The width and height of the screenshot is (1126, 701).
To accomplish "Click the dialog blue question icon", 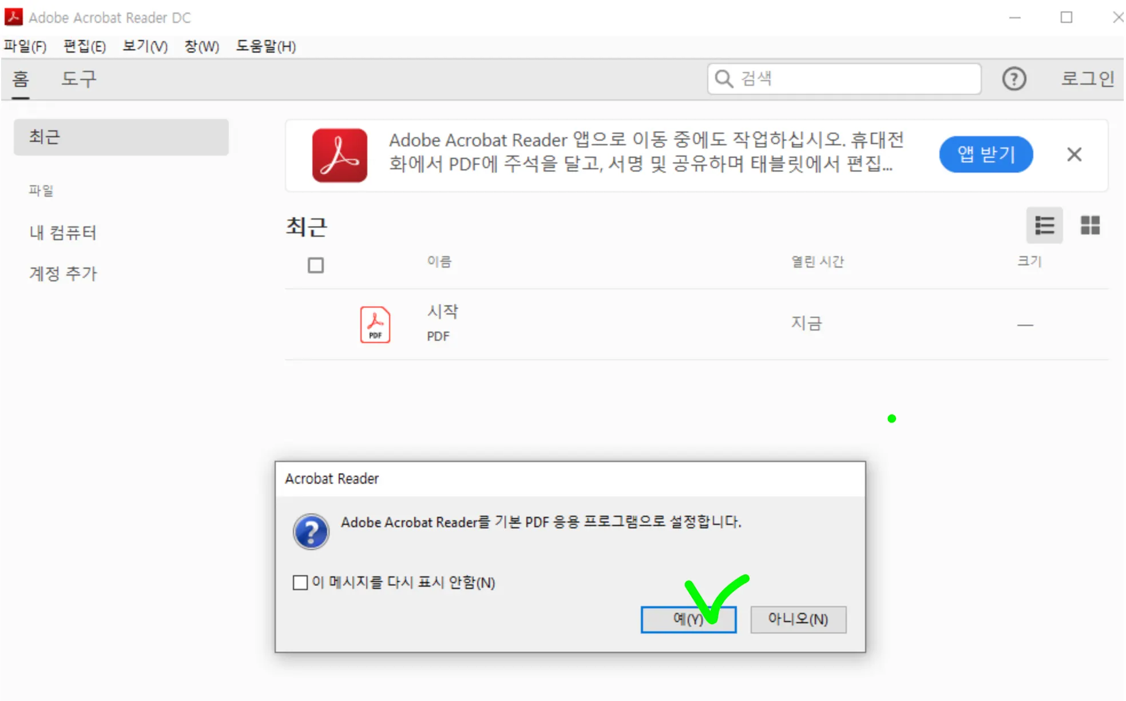I will click(x=311, y=531).
